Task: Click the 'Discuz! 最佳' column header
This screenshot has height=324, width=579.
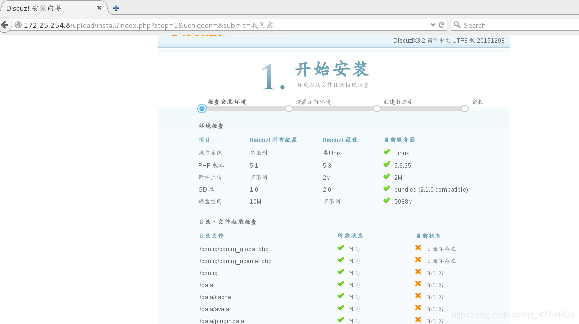Action: click(340, 140)
